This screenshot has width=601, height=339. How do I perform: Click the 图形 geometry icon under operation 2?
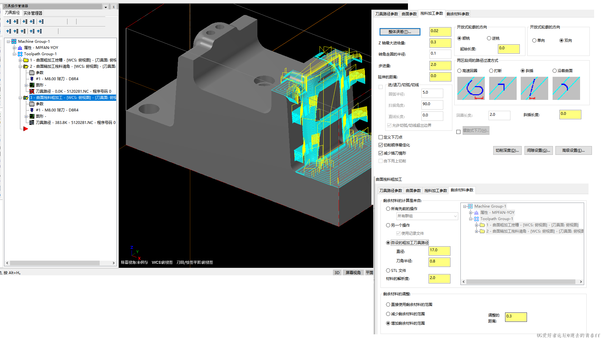click(32, 85)
